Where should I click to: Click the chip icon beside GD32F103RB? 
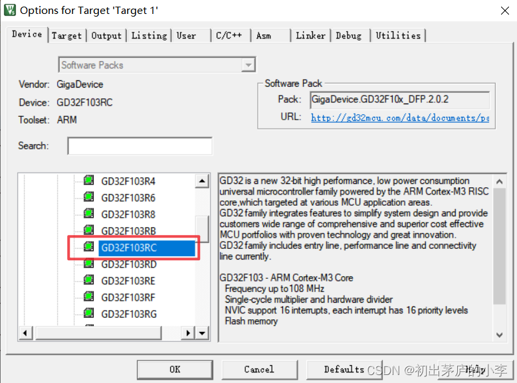(x=88, y=230)
